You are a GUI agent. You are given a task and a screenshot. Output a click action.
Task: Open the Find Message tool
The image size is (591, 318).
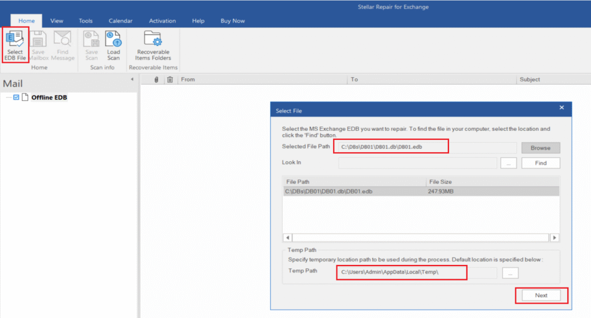pos(62,45)
